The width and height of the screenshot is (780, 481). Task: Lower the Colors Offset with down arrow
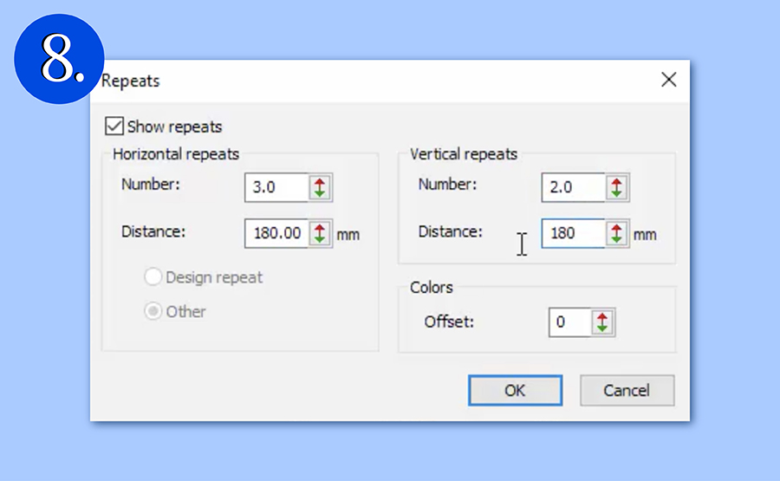coord(602,328)
